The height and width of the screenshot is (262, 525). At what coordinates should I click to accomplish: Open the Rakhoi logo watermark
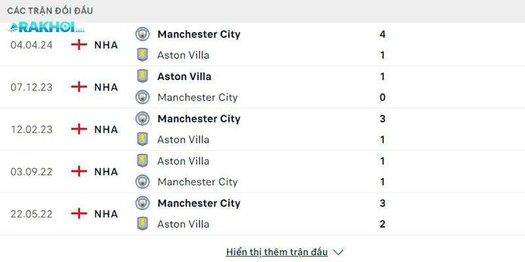point(46,28)
